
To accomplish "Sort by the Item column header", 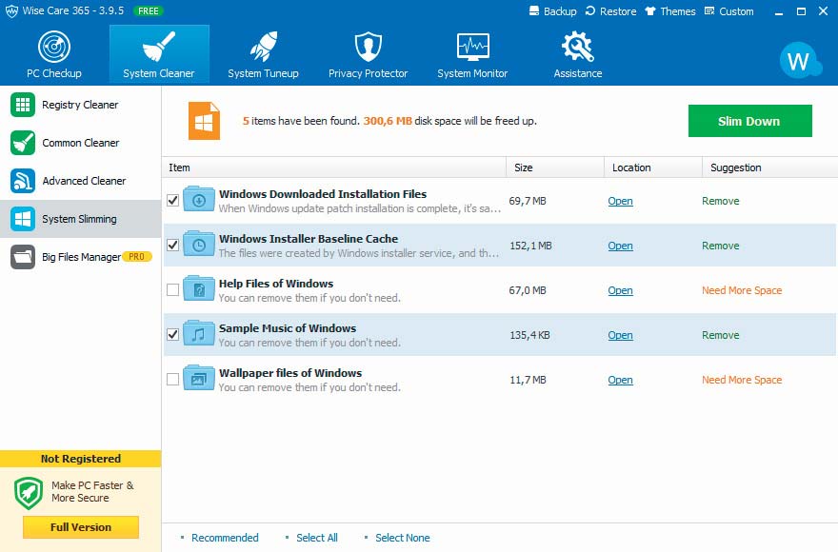I will pos(334,168).
